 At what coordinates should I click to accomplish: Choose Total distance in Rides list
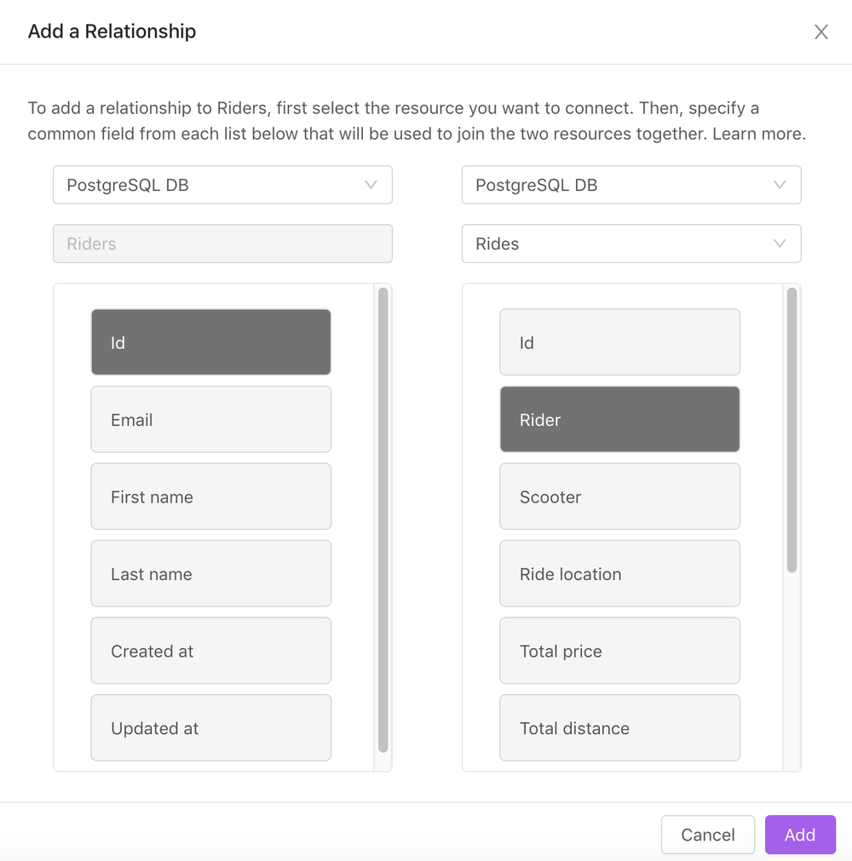(619, 728)
